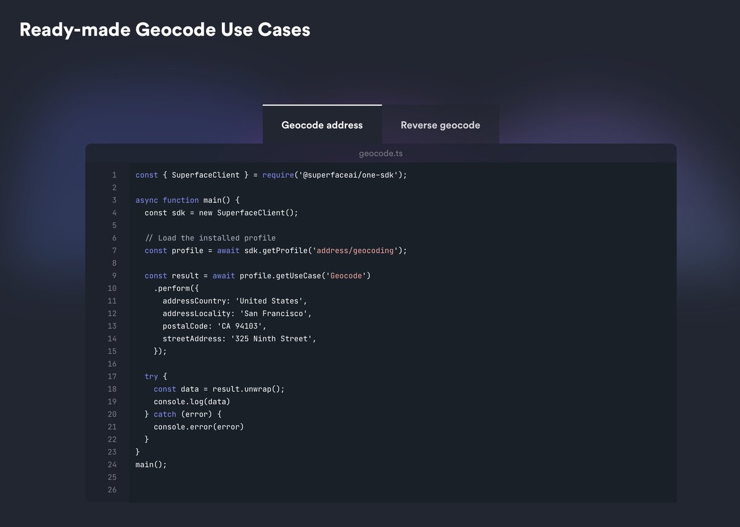Click the require('@superfaceai/one-sdk') code line
740x527 pixels.
(x=271, y=175)
